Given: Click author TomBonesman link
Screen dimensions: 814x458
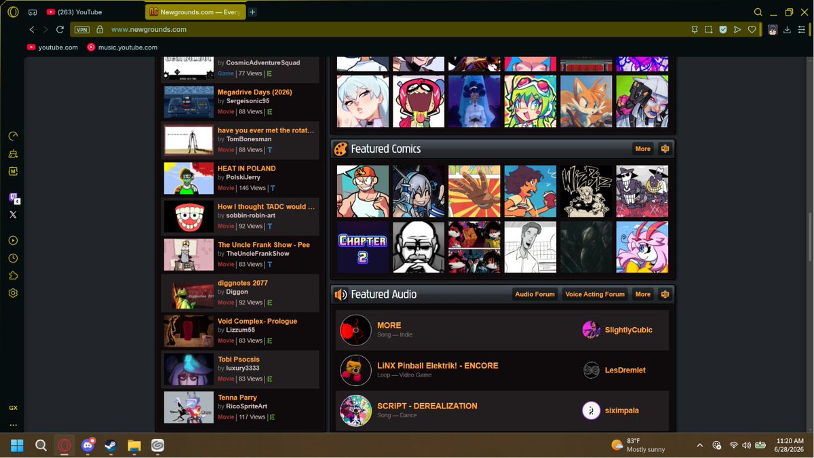Looking at the screenshot, I should (x=248, y=139).
